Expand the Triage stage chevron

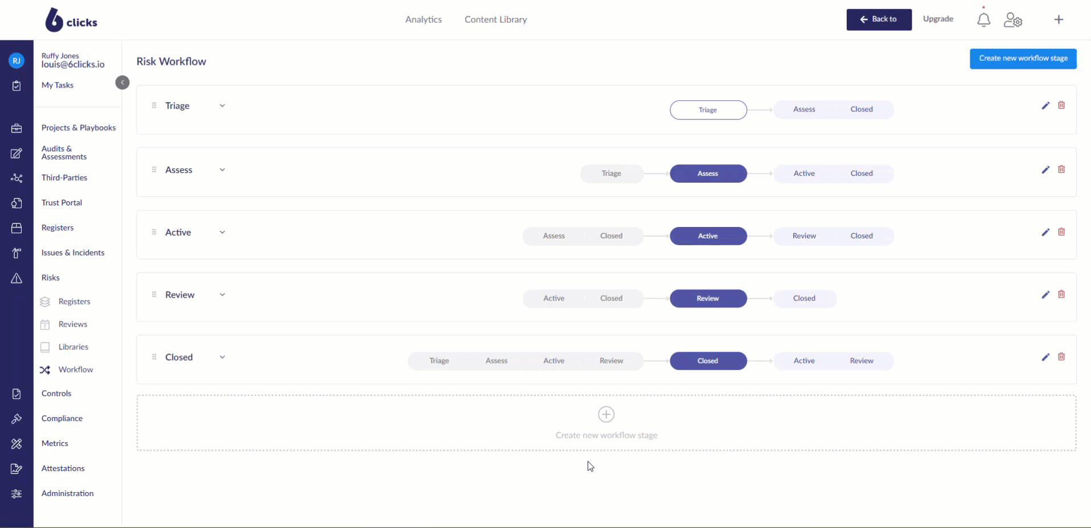pos(222,106)
